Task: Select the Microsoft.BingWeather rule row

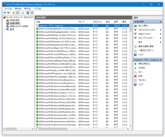Action: coord(82,29)
